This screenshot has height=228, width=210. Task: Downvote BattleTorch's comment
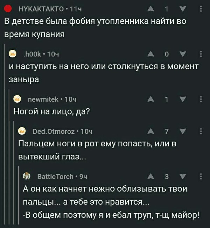[183, 176]
